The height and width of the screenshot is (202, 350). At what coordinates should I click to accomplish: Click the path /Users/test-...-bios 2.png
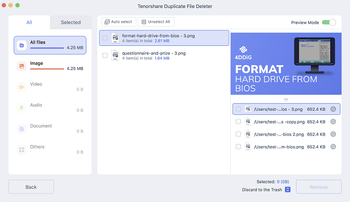pyautogui.click(x=279, y=134)
